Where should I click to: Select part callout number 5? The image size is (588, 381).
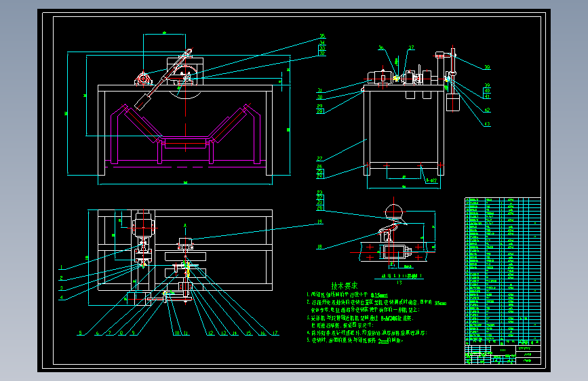(x=80, y=333)
